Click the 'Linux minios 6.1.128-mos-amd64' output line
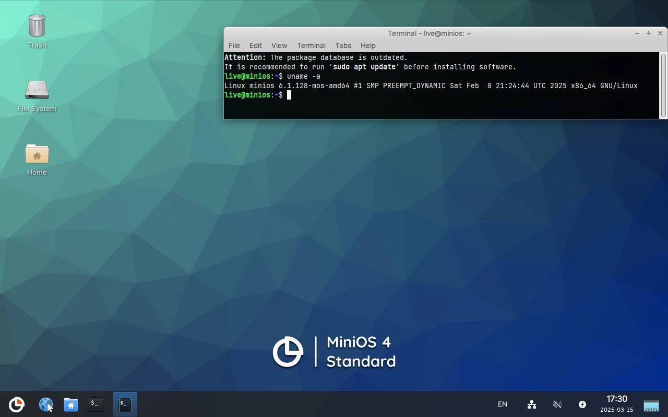This screenshot has width=668, height=417. [x=431, y=86]
